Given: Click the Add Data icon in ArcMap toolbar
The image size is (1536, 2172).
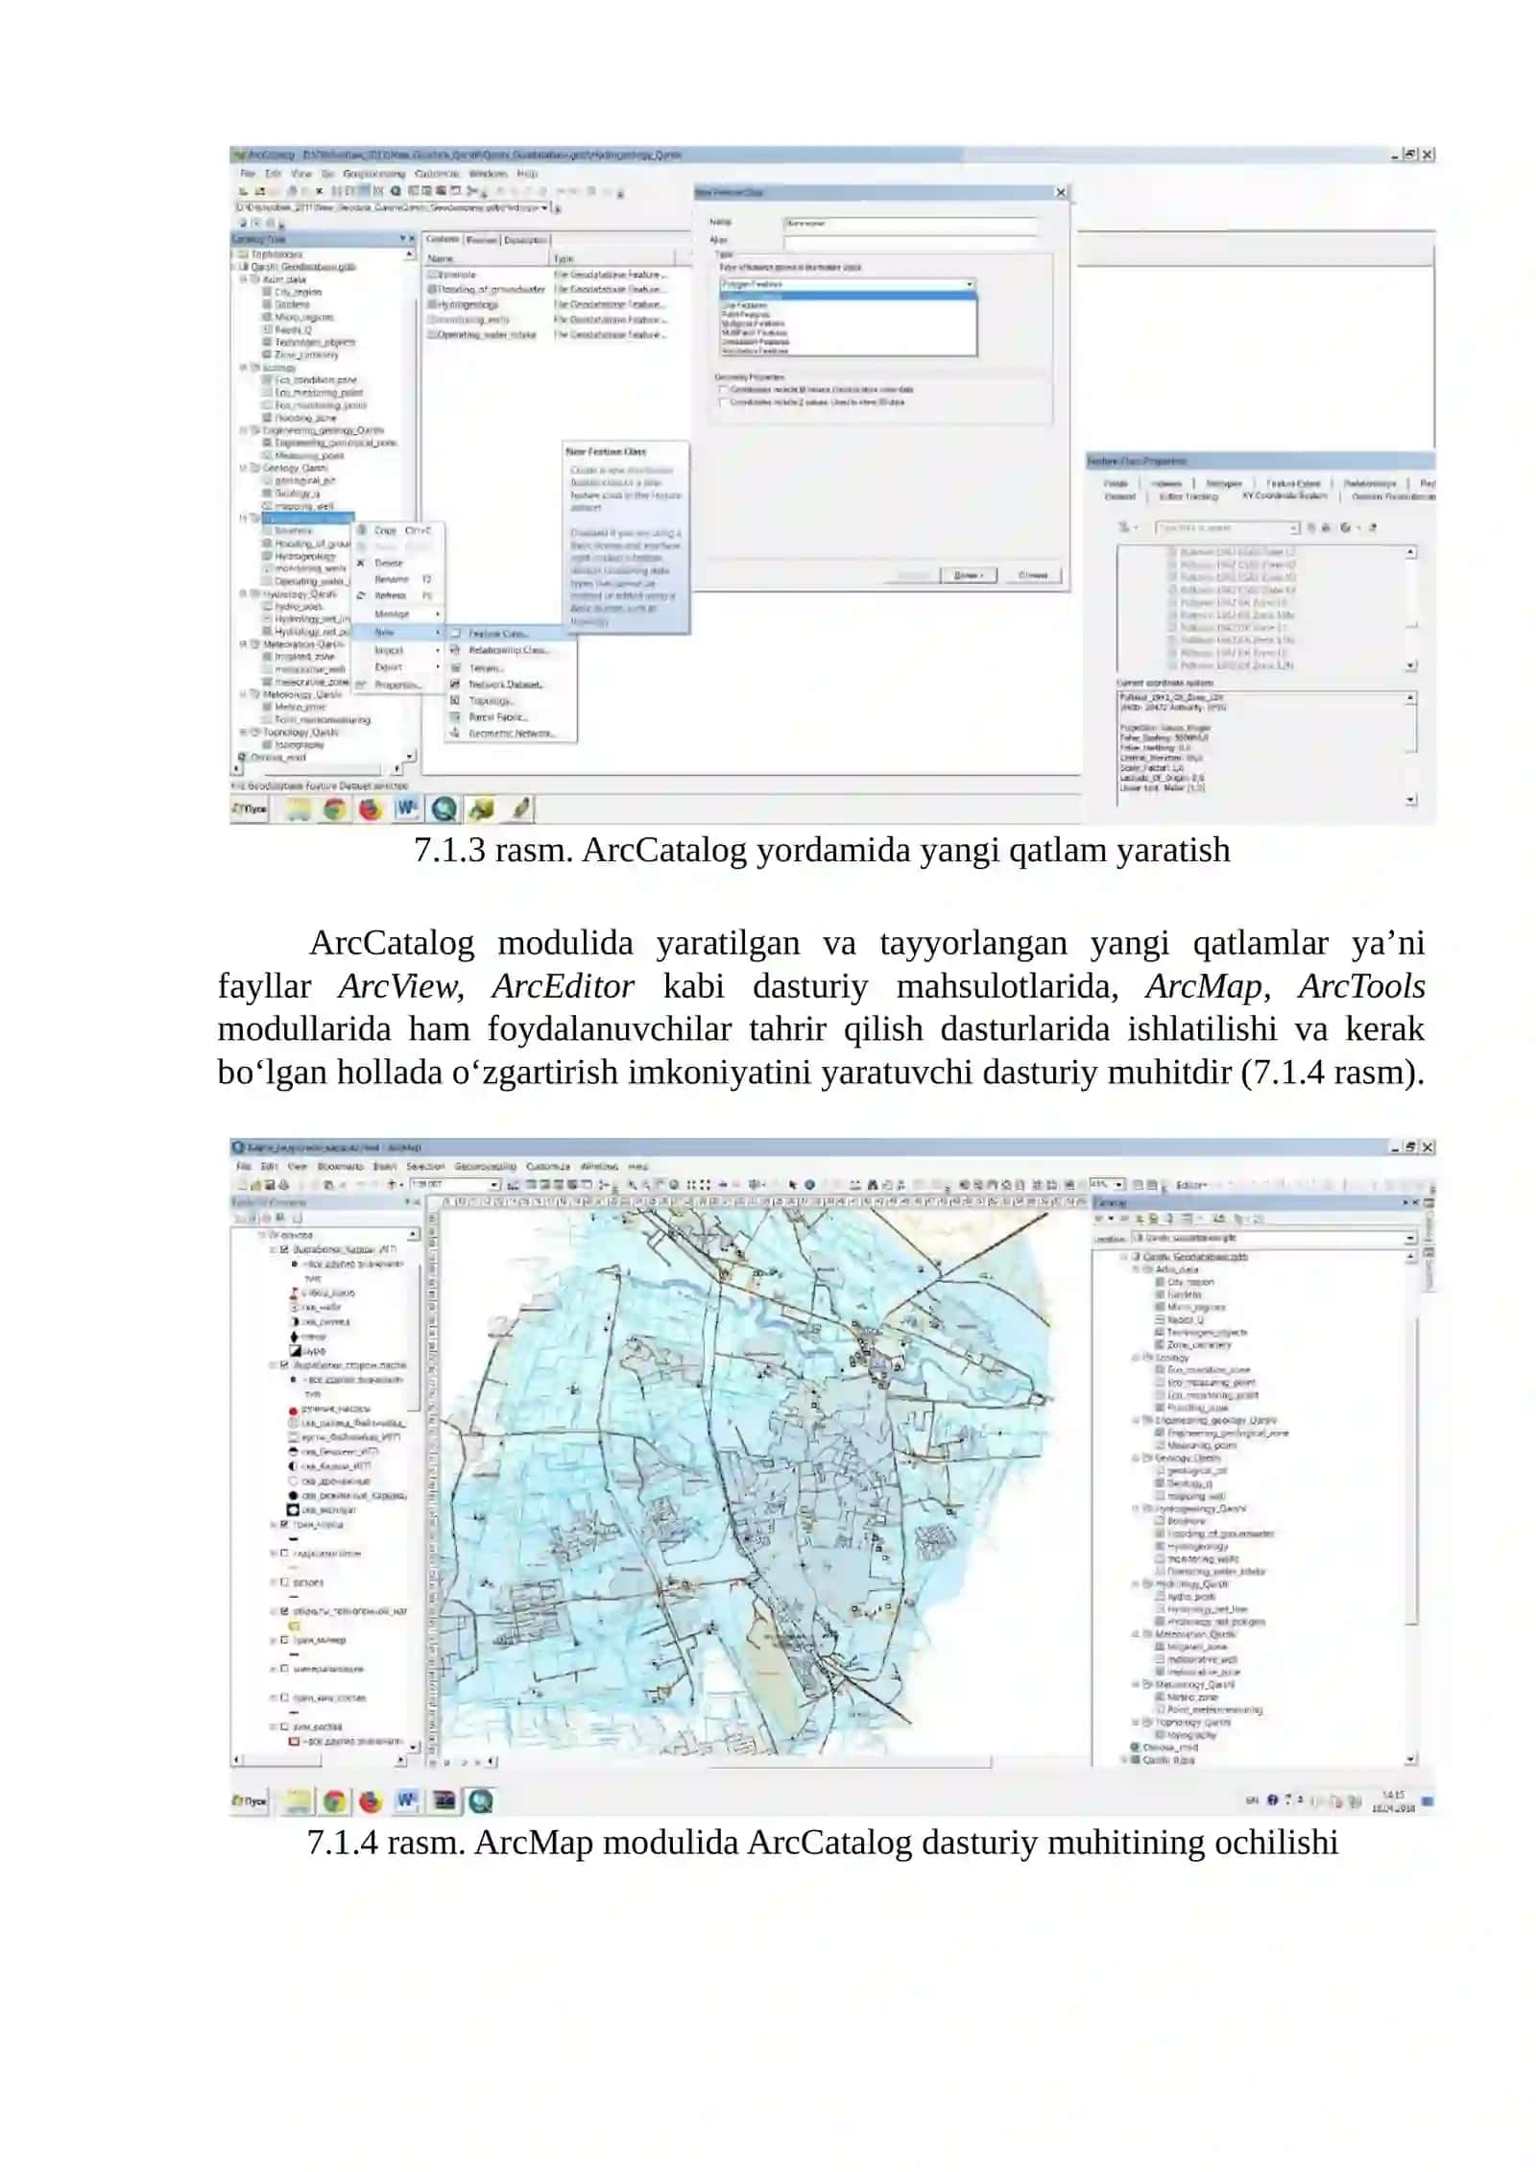Looking at the screenshot, I should click(x=392, y=1185).
